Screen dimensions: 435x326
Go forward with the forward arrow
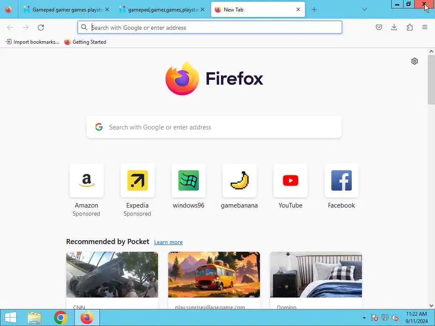point(25,28)
